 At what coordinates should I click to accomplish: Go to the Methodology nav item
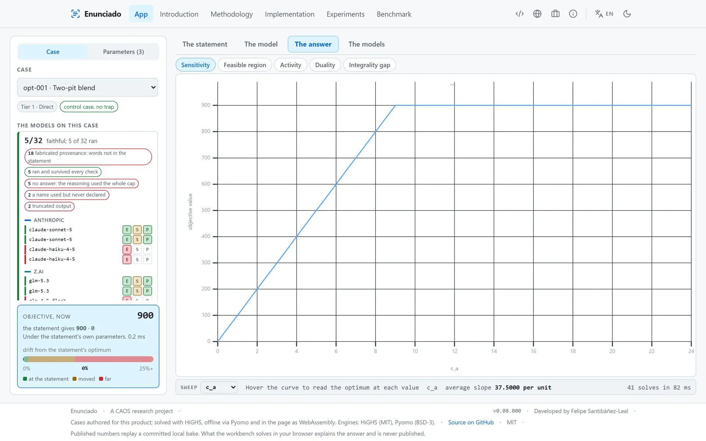[x=232, y=14]
